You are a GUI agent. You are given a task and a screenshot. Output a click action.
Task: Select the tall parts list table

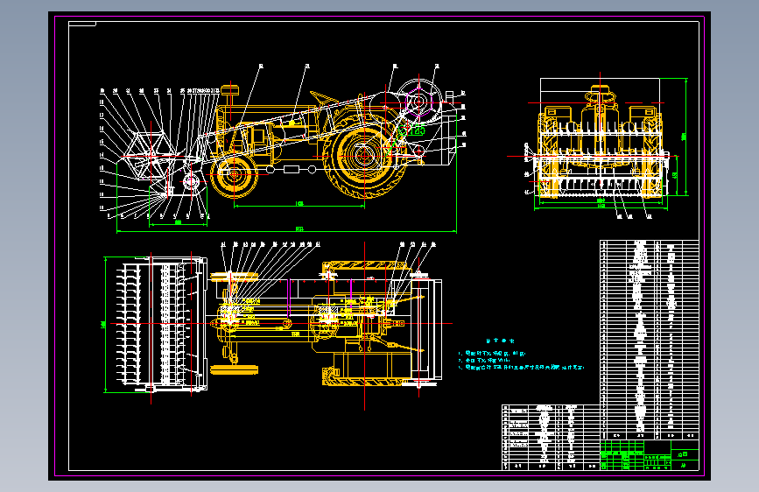649,340
